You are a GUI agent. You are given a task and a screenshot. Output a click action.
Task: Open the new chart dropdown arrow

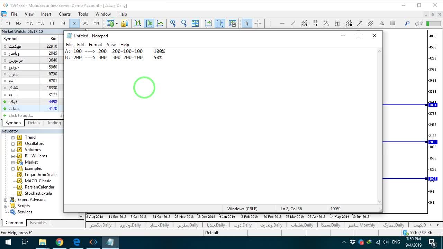[117, 23]
